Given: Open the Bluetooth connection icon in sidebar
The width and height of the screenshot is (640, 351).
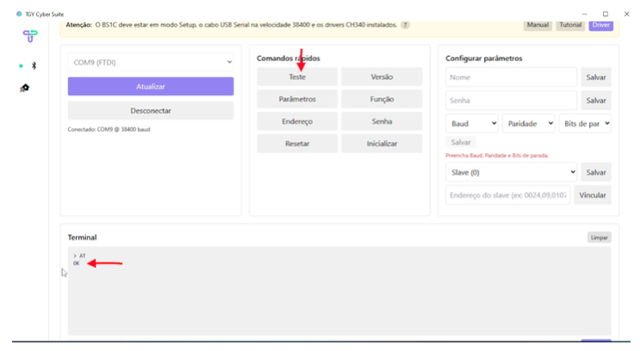Looking at the screenshot, I should [34, 65].
